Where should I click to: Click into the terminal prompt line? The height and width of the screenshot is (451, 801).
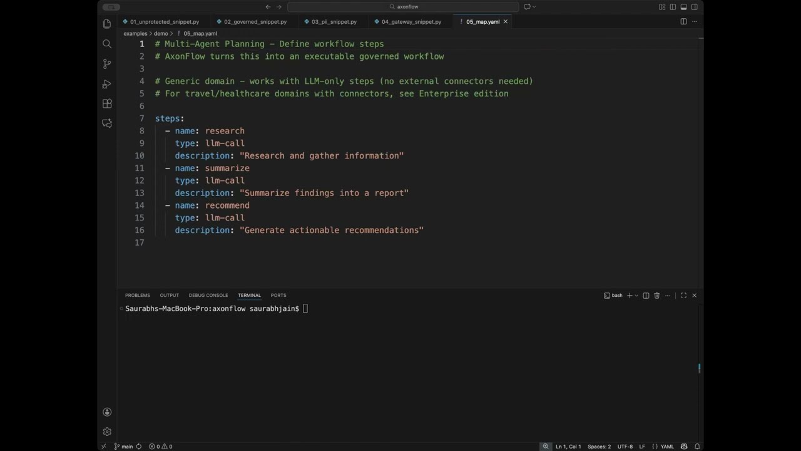pyautogui.click(x=216, y=308)
